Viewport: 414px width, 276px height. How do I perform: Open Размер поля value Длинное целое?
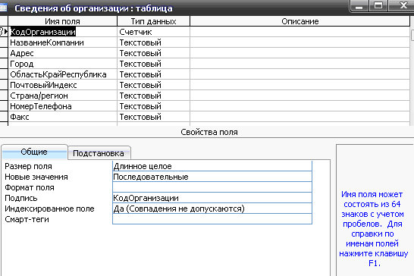(x=212, y=166)
